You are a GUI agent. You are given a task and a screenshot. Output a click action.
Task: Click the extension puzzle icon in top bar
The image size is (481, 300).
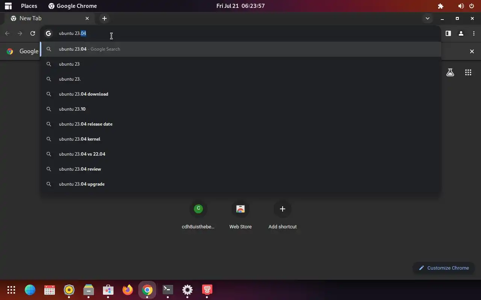pyautogui.click(x=441, y=6)
